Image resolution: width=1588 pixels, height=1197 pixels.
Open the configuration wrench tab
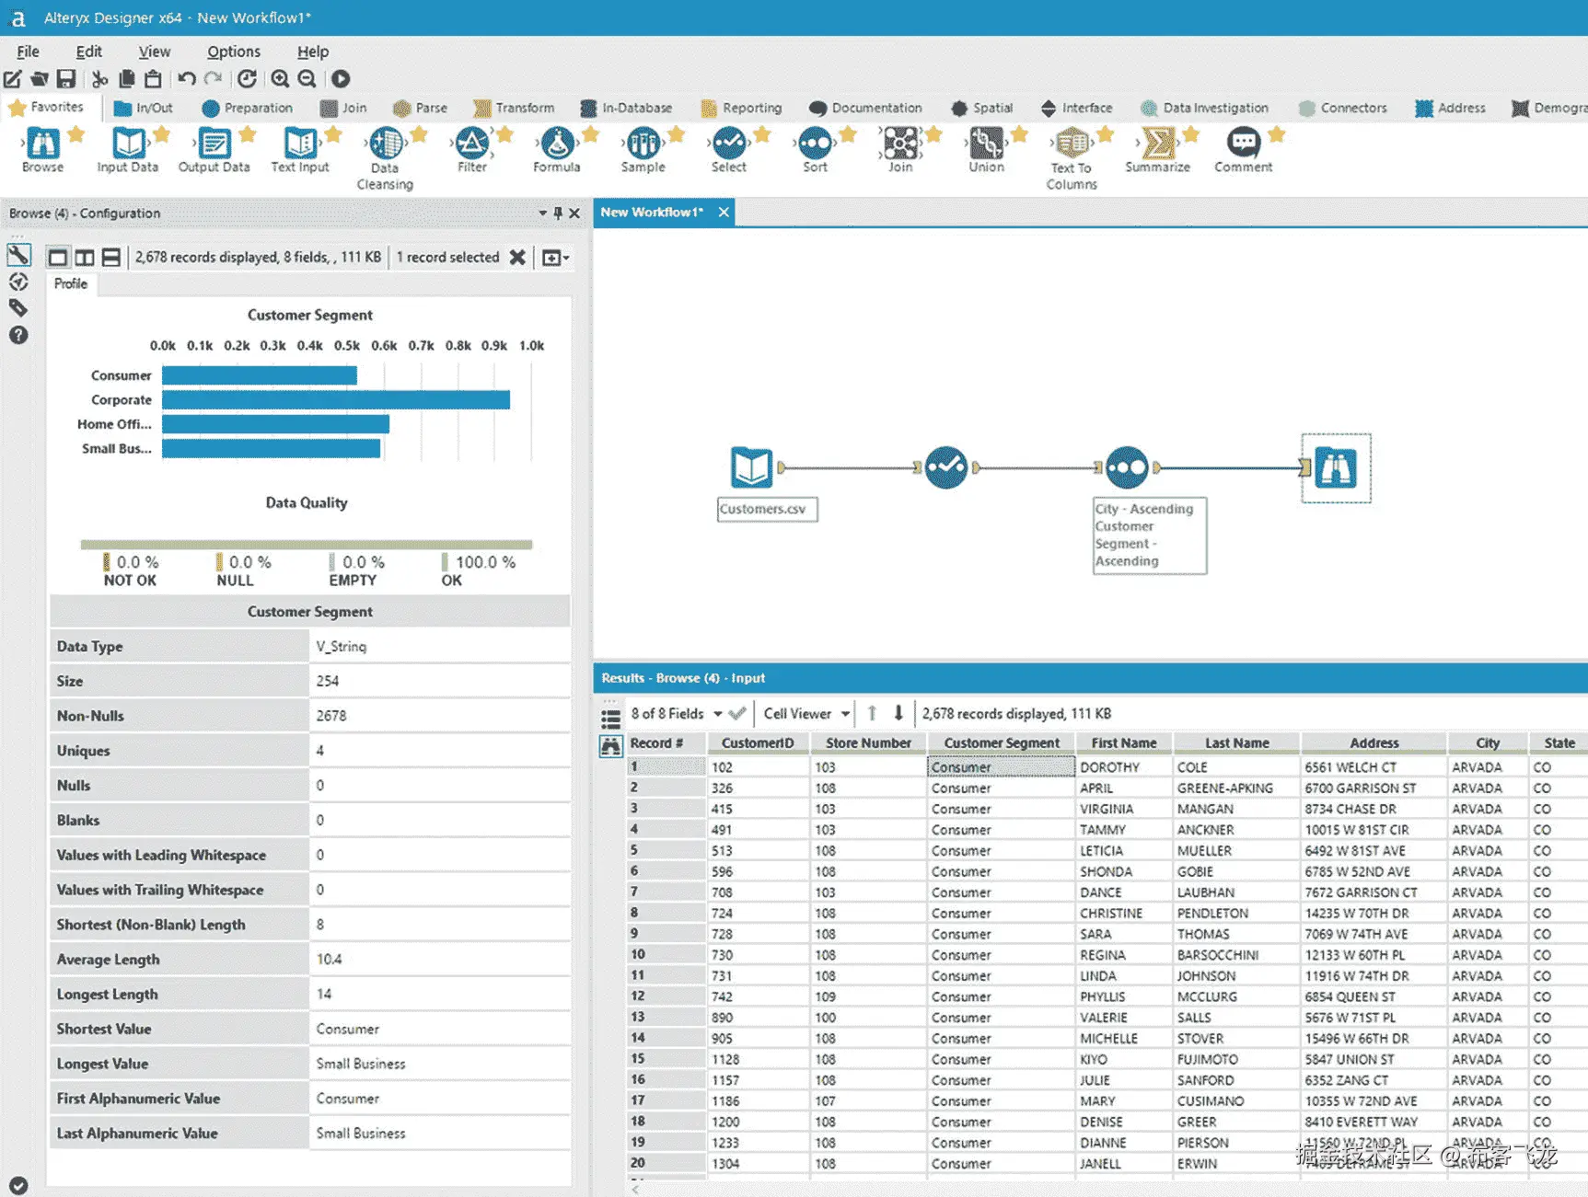18,255
